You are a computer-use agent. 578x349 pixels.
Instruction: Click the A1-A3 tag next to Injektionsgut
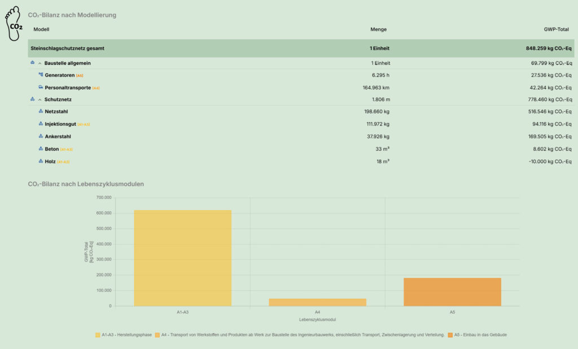click(x=84, y=125)
